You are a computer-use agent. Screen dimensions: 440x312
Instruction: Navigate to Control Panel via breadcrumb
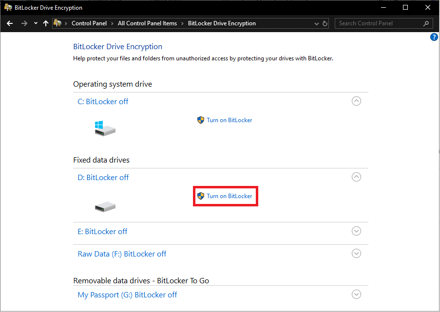pyautogui.click(x=89, y=23)
